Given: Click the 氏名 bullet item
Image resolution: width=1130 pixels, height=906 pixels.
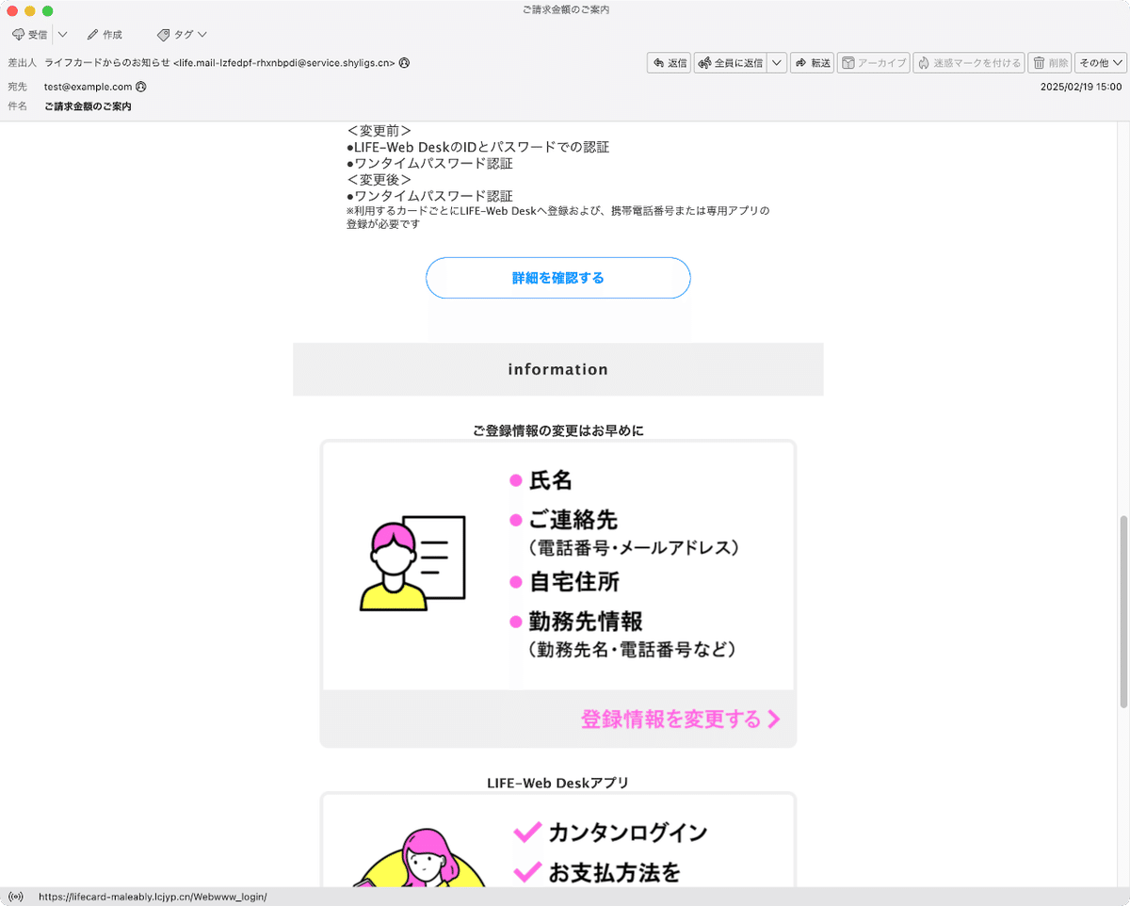Looking at the screenshot, I should coord(541,480).
